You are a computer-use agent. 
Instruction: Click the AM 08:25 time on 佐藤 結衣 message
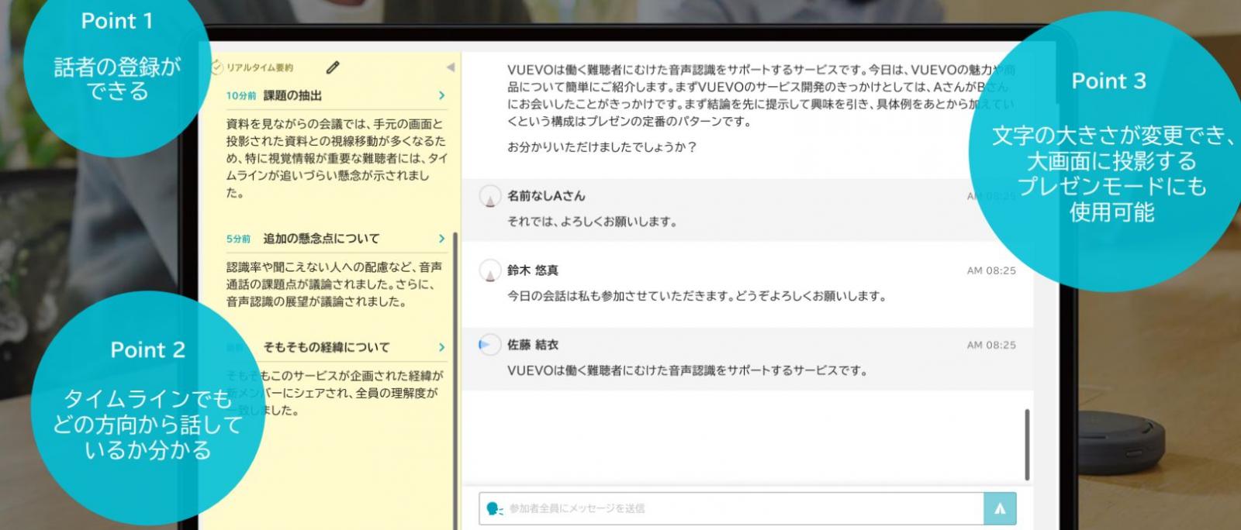991,345
